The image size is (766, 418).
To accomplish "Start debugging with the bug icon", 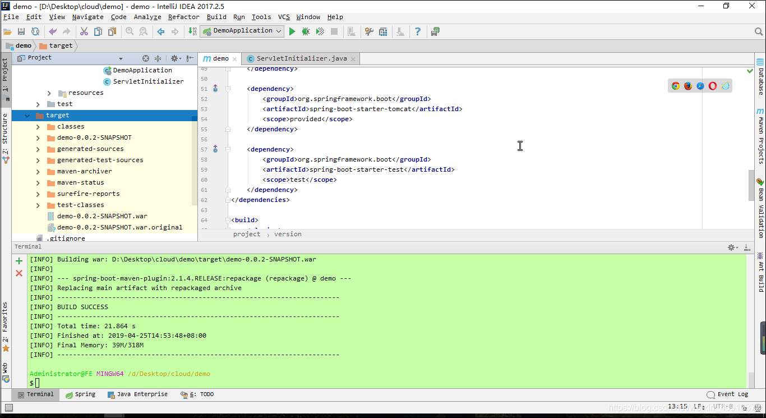I will click(x=306, y=31).
